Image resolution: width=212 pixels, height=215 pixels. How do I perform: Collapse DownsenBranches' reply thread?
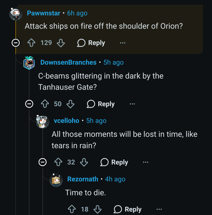click(x=29, y=104)
